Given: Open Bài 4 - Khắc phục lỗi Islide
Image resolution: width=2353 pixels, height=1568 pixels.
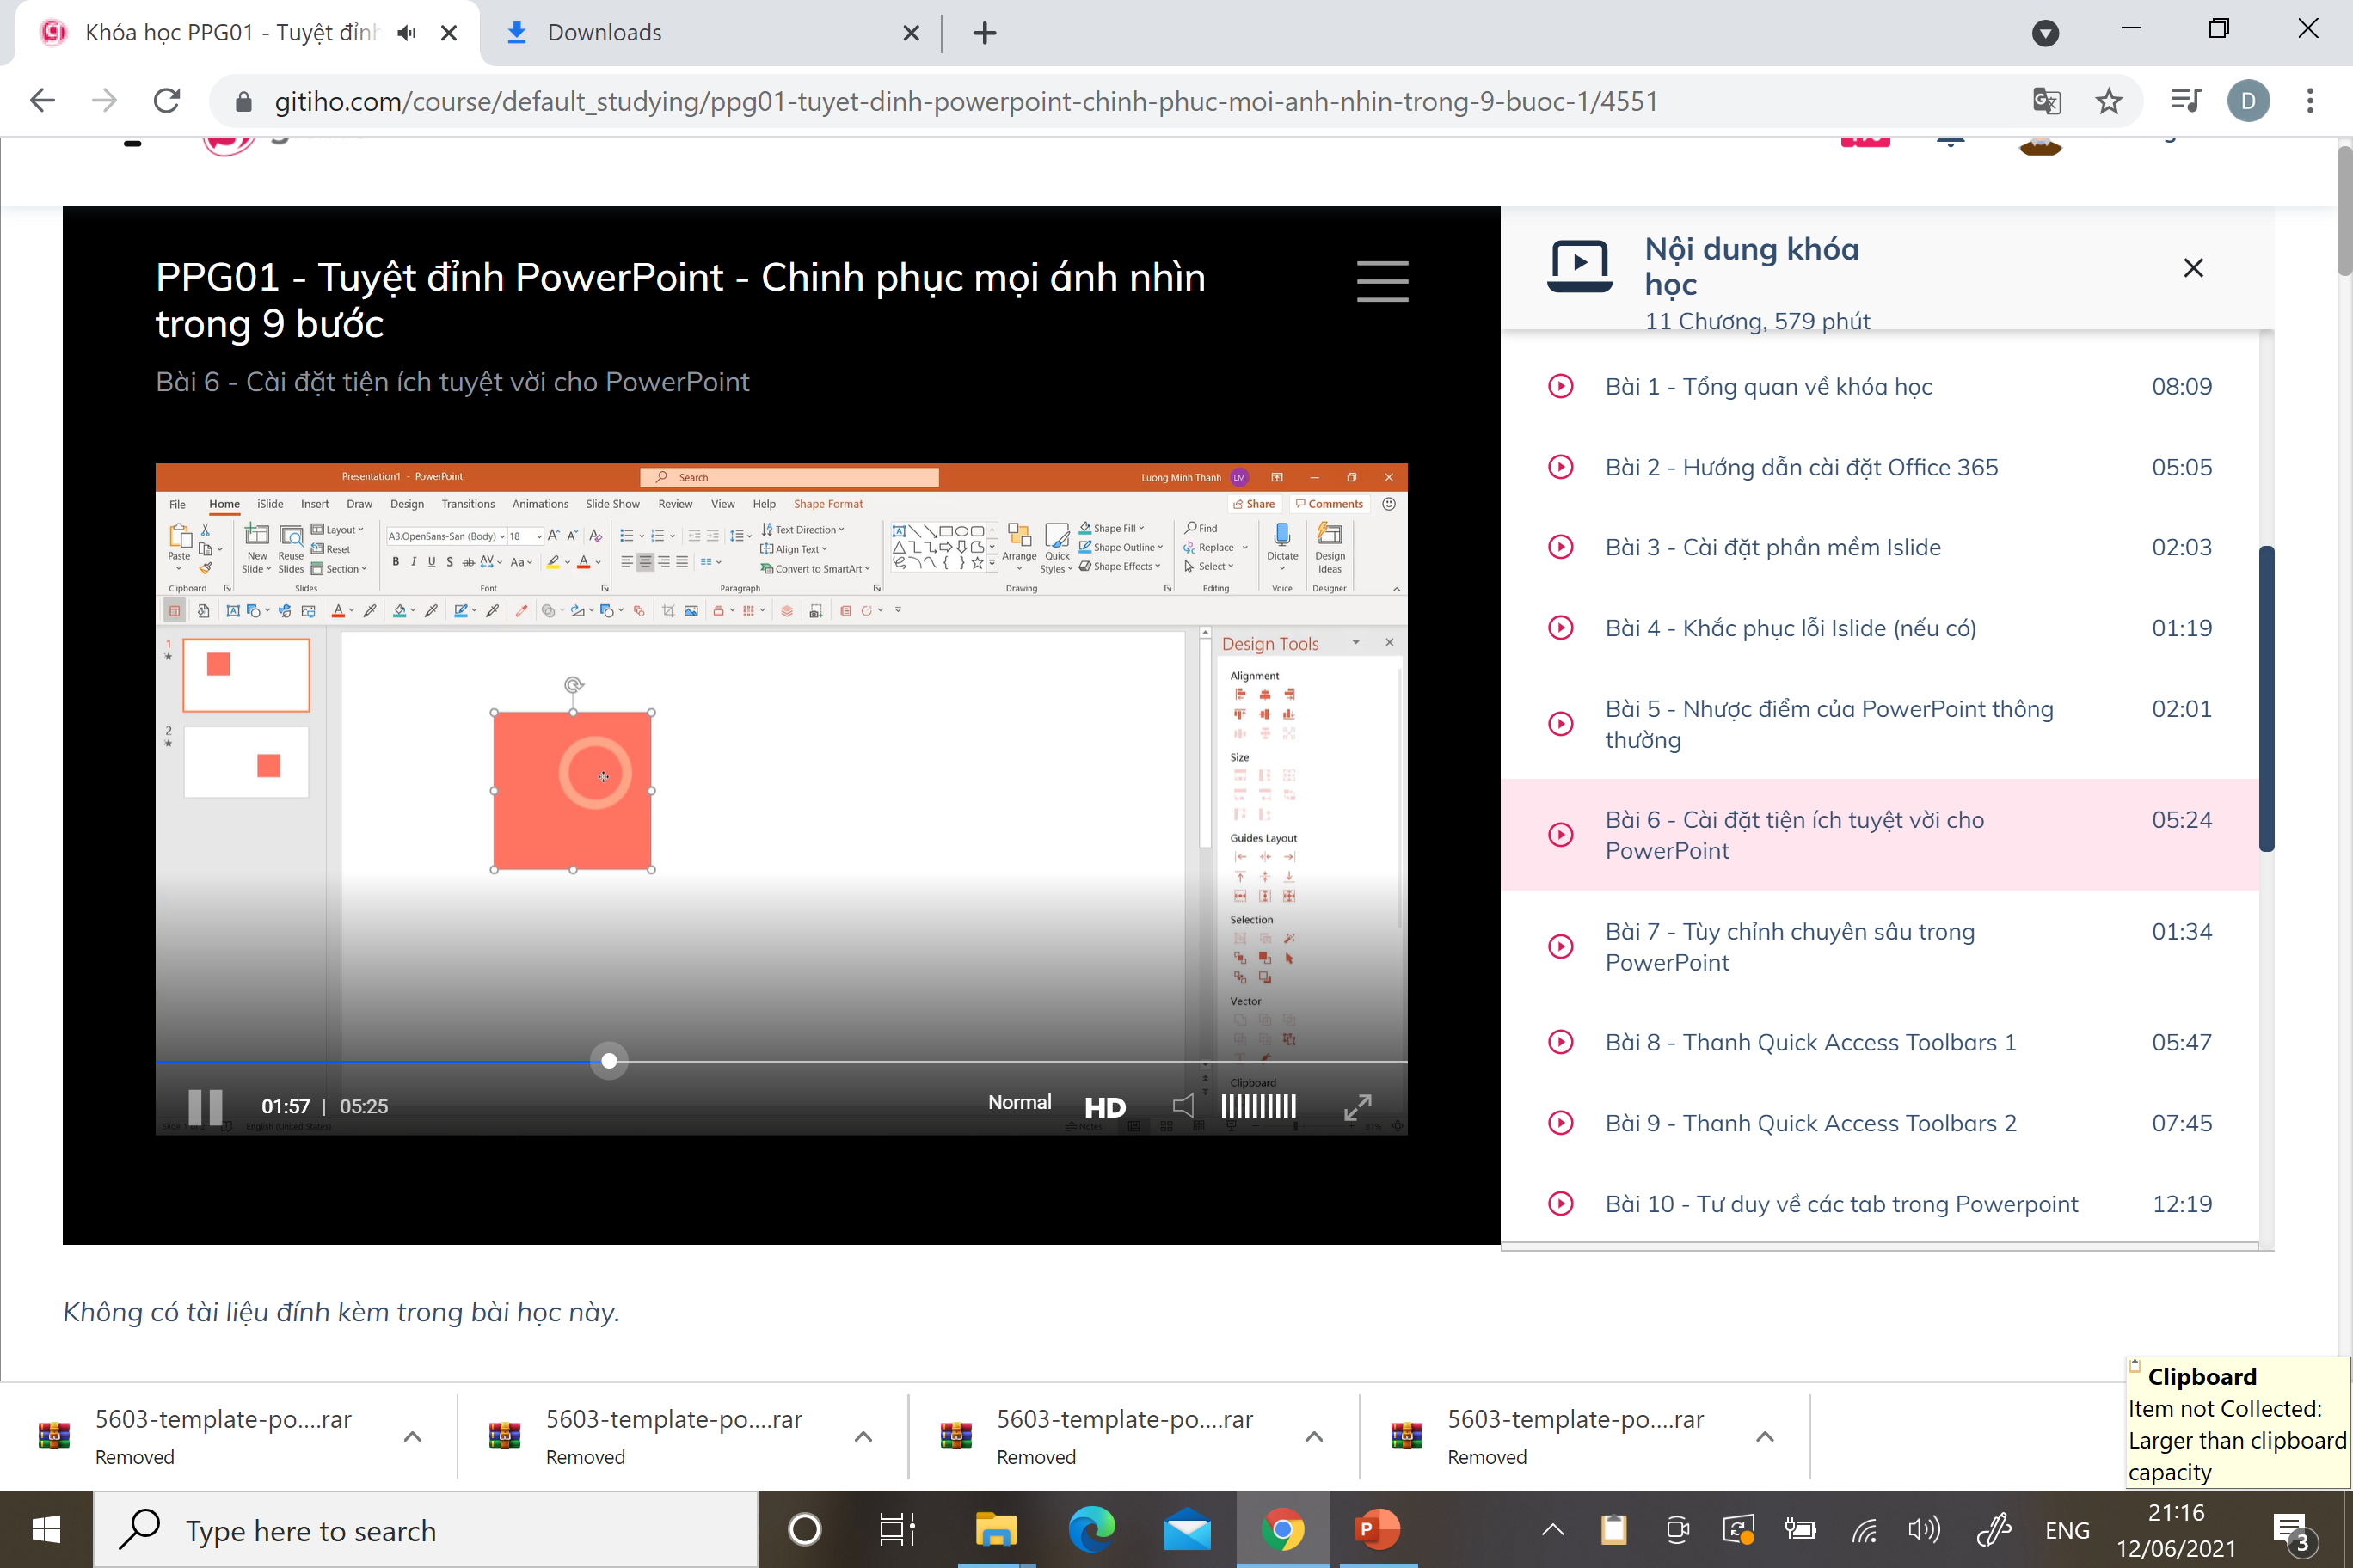Looking at the screenshot, I should click(x=1880, y=628).
